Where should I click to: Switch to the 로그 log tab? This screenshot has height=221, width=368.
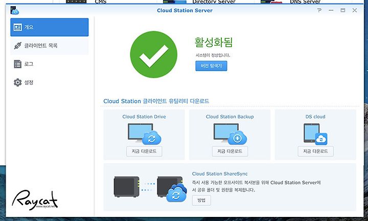49,64
